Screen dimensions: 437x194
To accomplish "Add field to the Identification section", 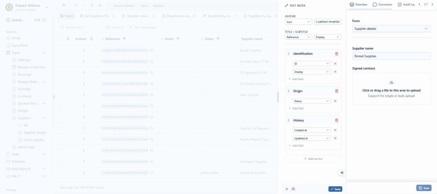I will coord(296,79).
